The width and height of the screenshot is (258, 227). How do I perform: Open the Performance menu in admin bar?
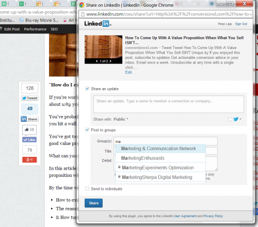35,29
